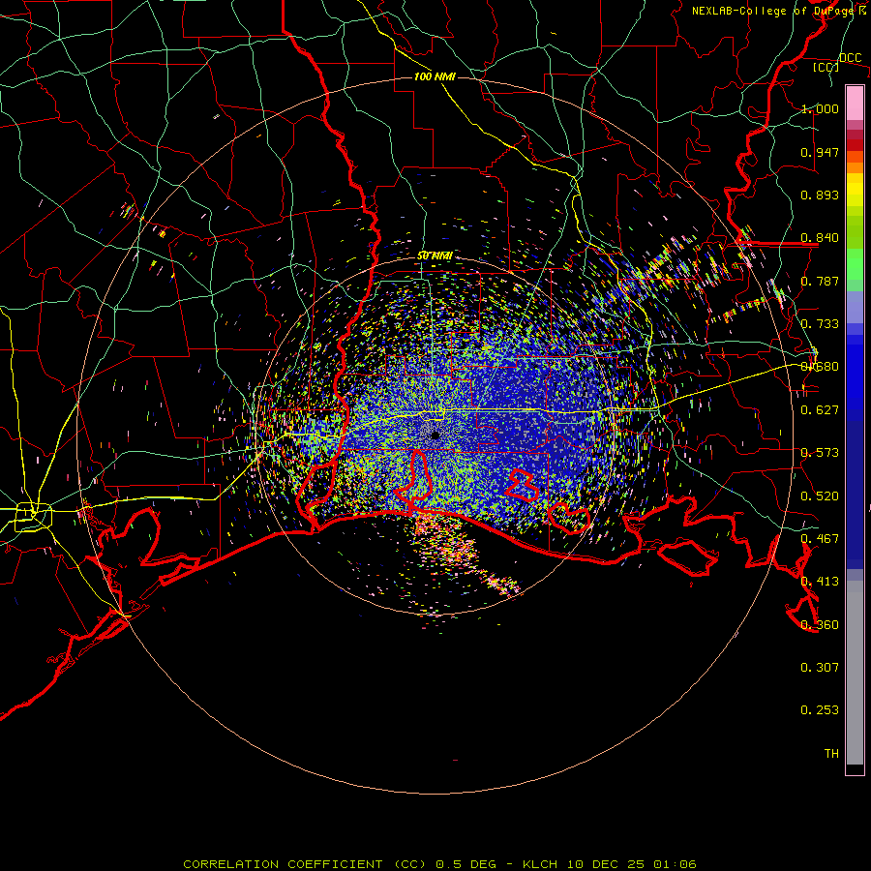Pick the olive-green swatch on color bar
Viewport: 871px width, 871px height.
[x=855, y=231]
